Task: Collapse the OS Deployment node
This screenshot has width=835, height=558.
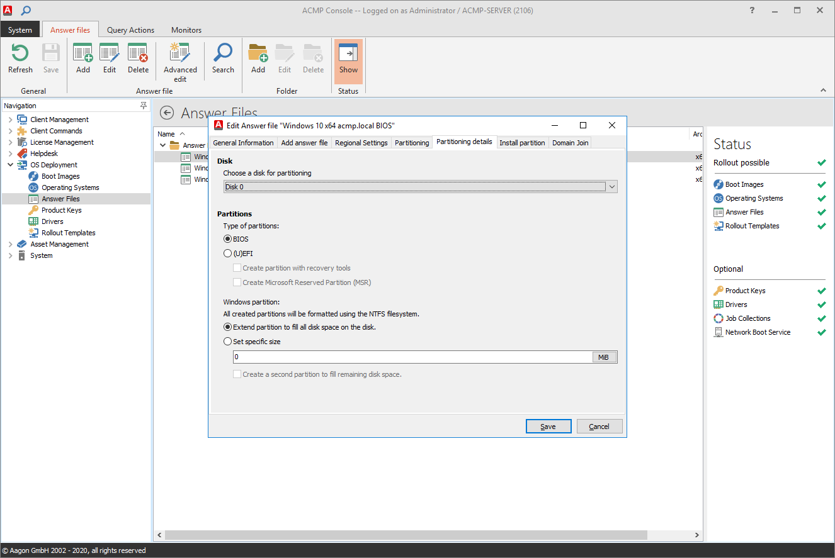Action: click(x=10, y=165)
